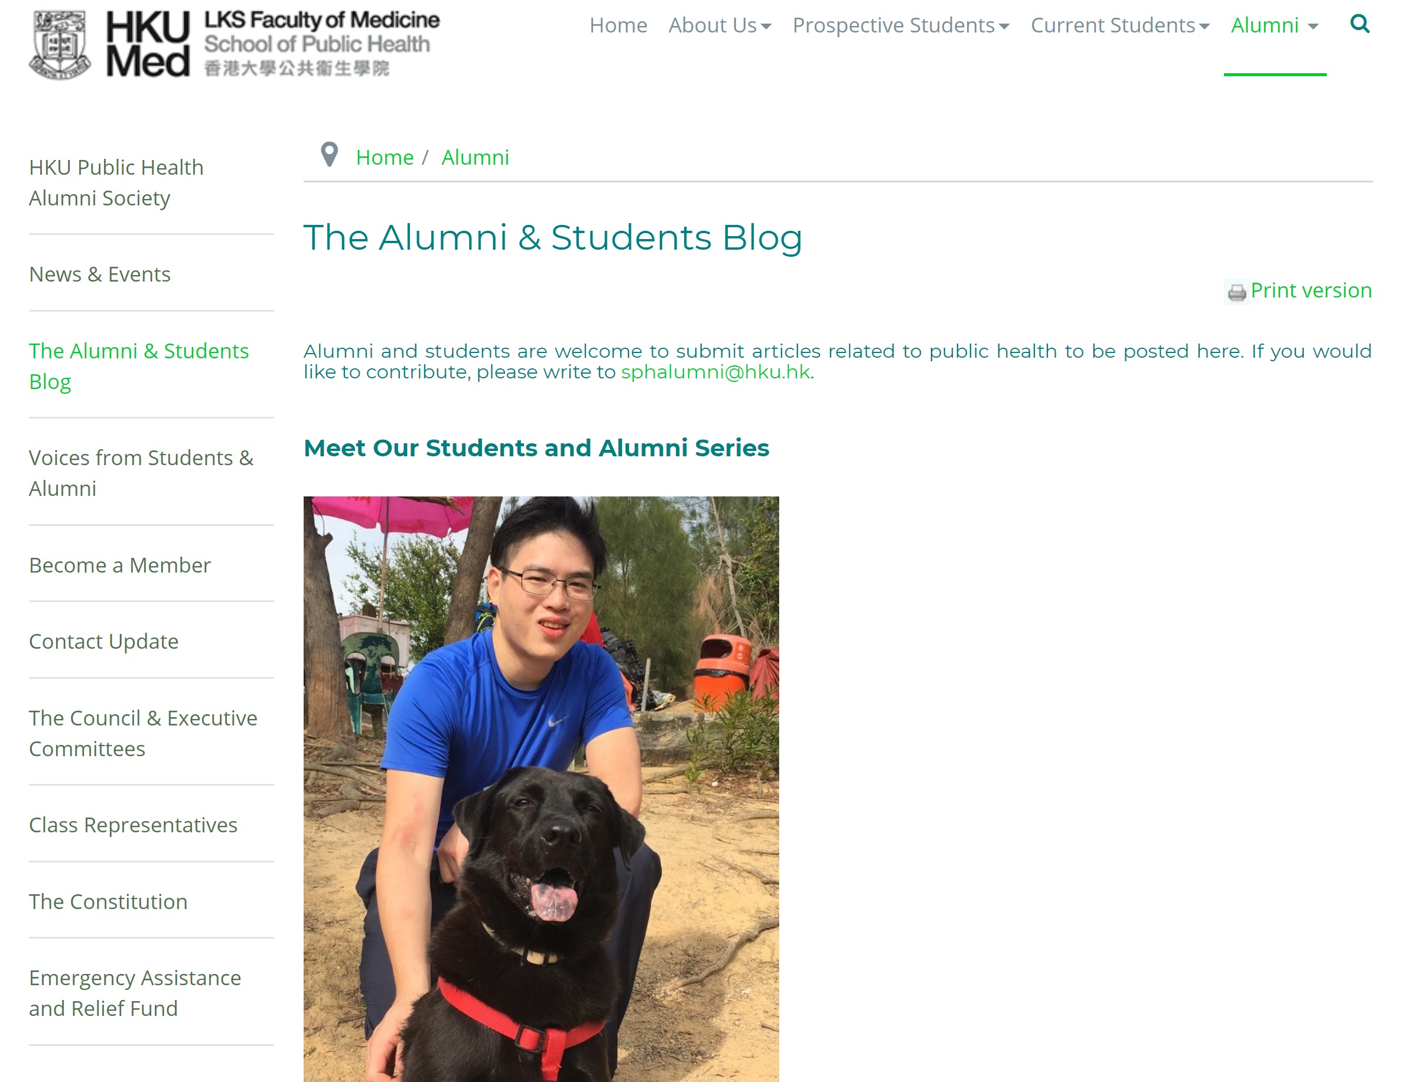Expand the Current Students dropdown
This screenshot has height=1082, width=1416.
click(x=1119, y=25)
